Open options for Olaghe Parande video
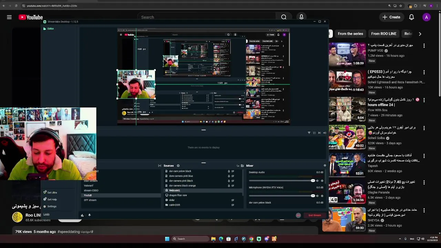This screenshot has width=441, height=248. [x=424, y=182]
